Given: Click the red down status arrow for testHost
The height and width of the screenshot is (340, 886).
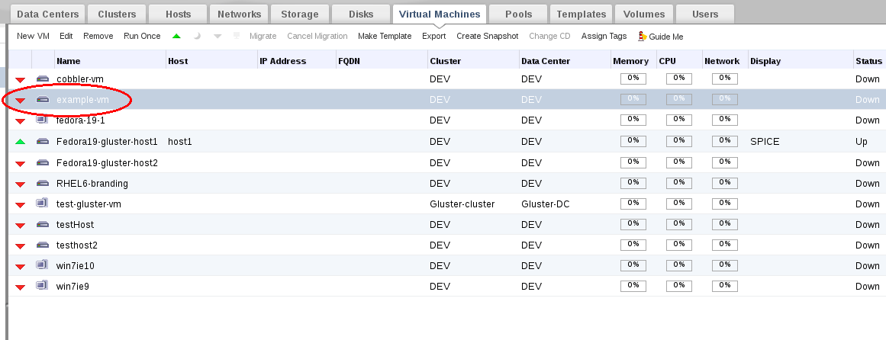Looking at the screenshot, I should point(21,225).
